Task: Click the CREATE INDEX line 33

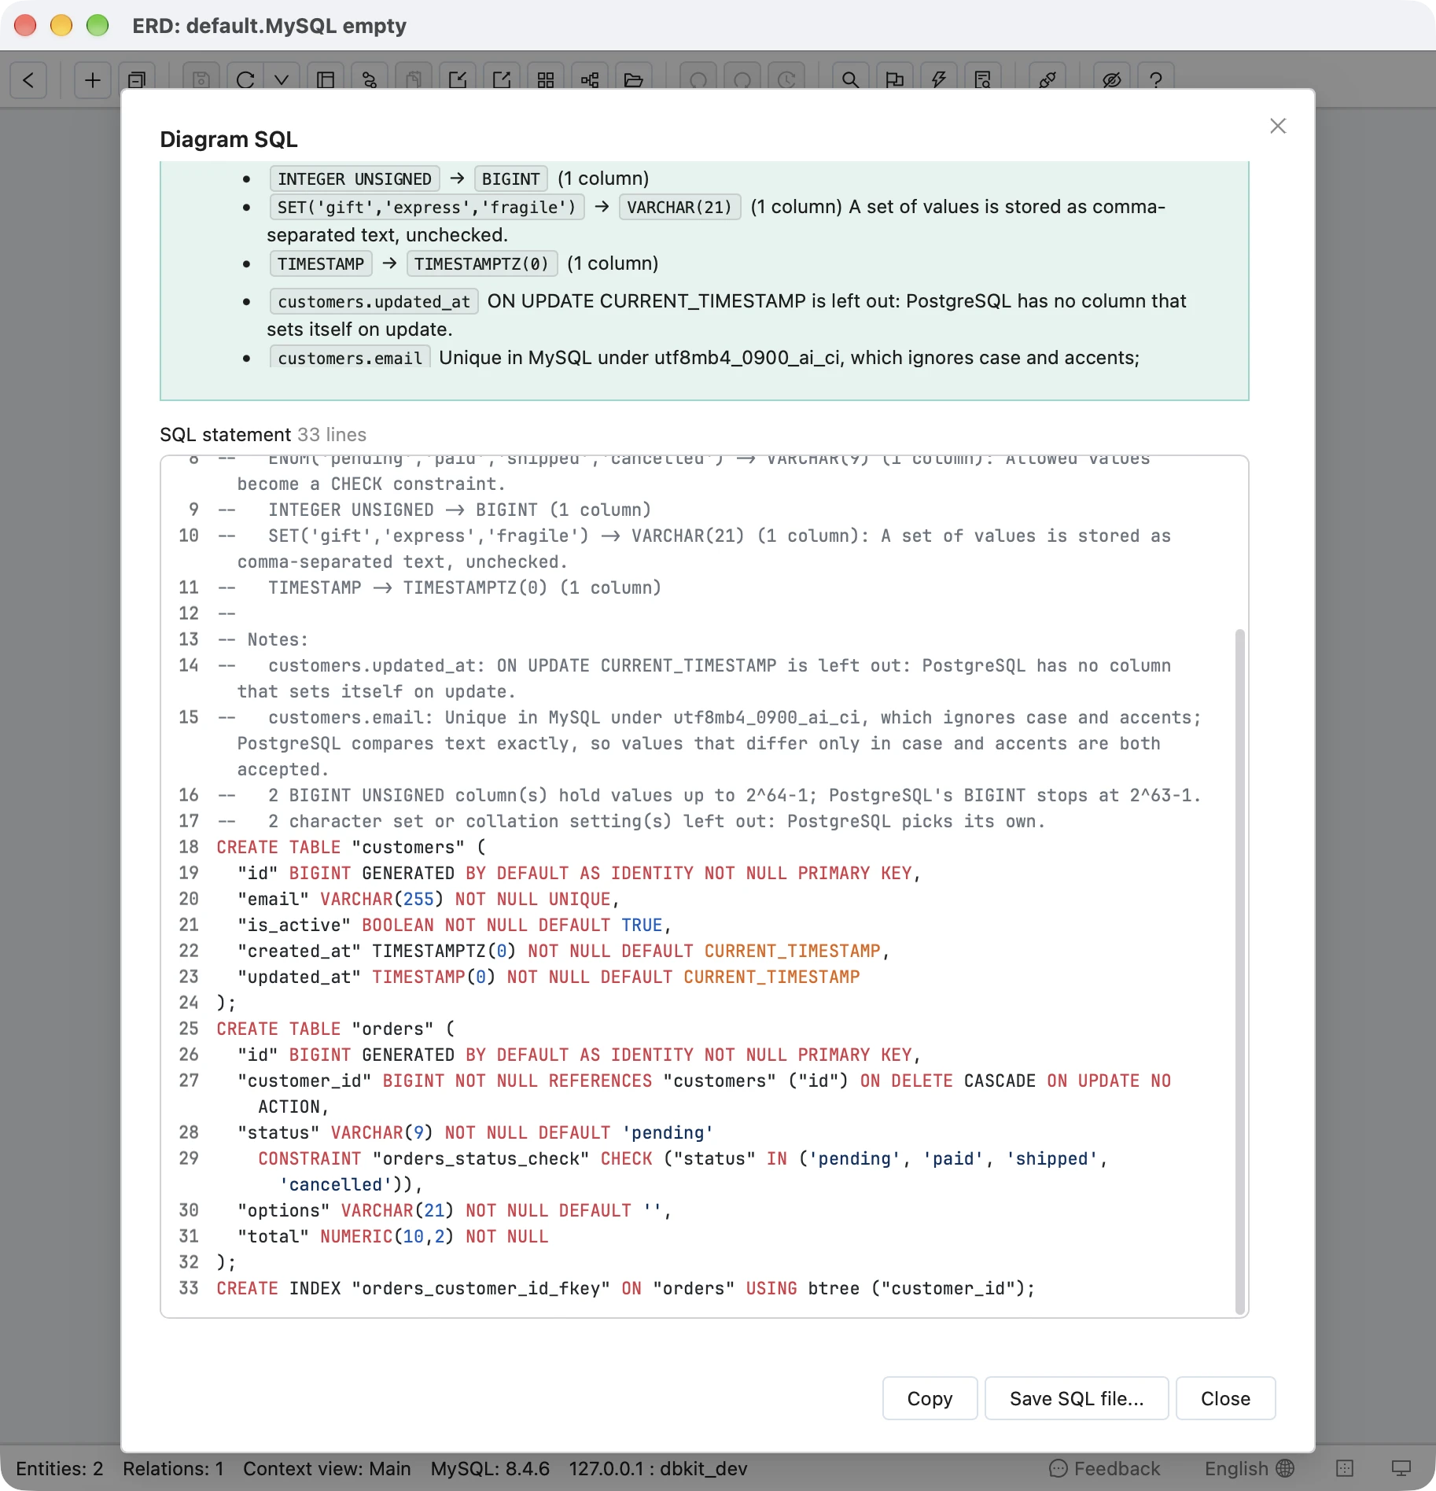Action: (x=625, y=1288)
